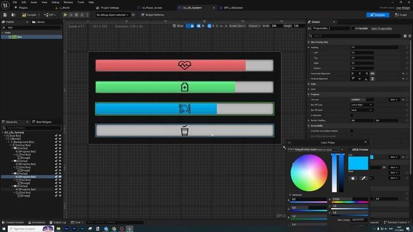Switch to the Project Settings tab
The height and width of the screenshot is (232, 413).
[x=108, y=8]
